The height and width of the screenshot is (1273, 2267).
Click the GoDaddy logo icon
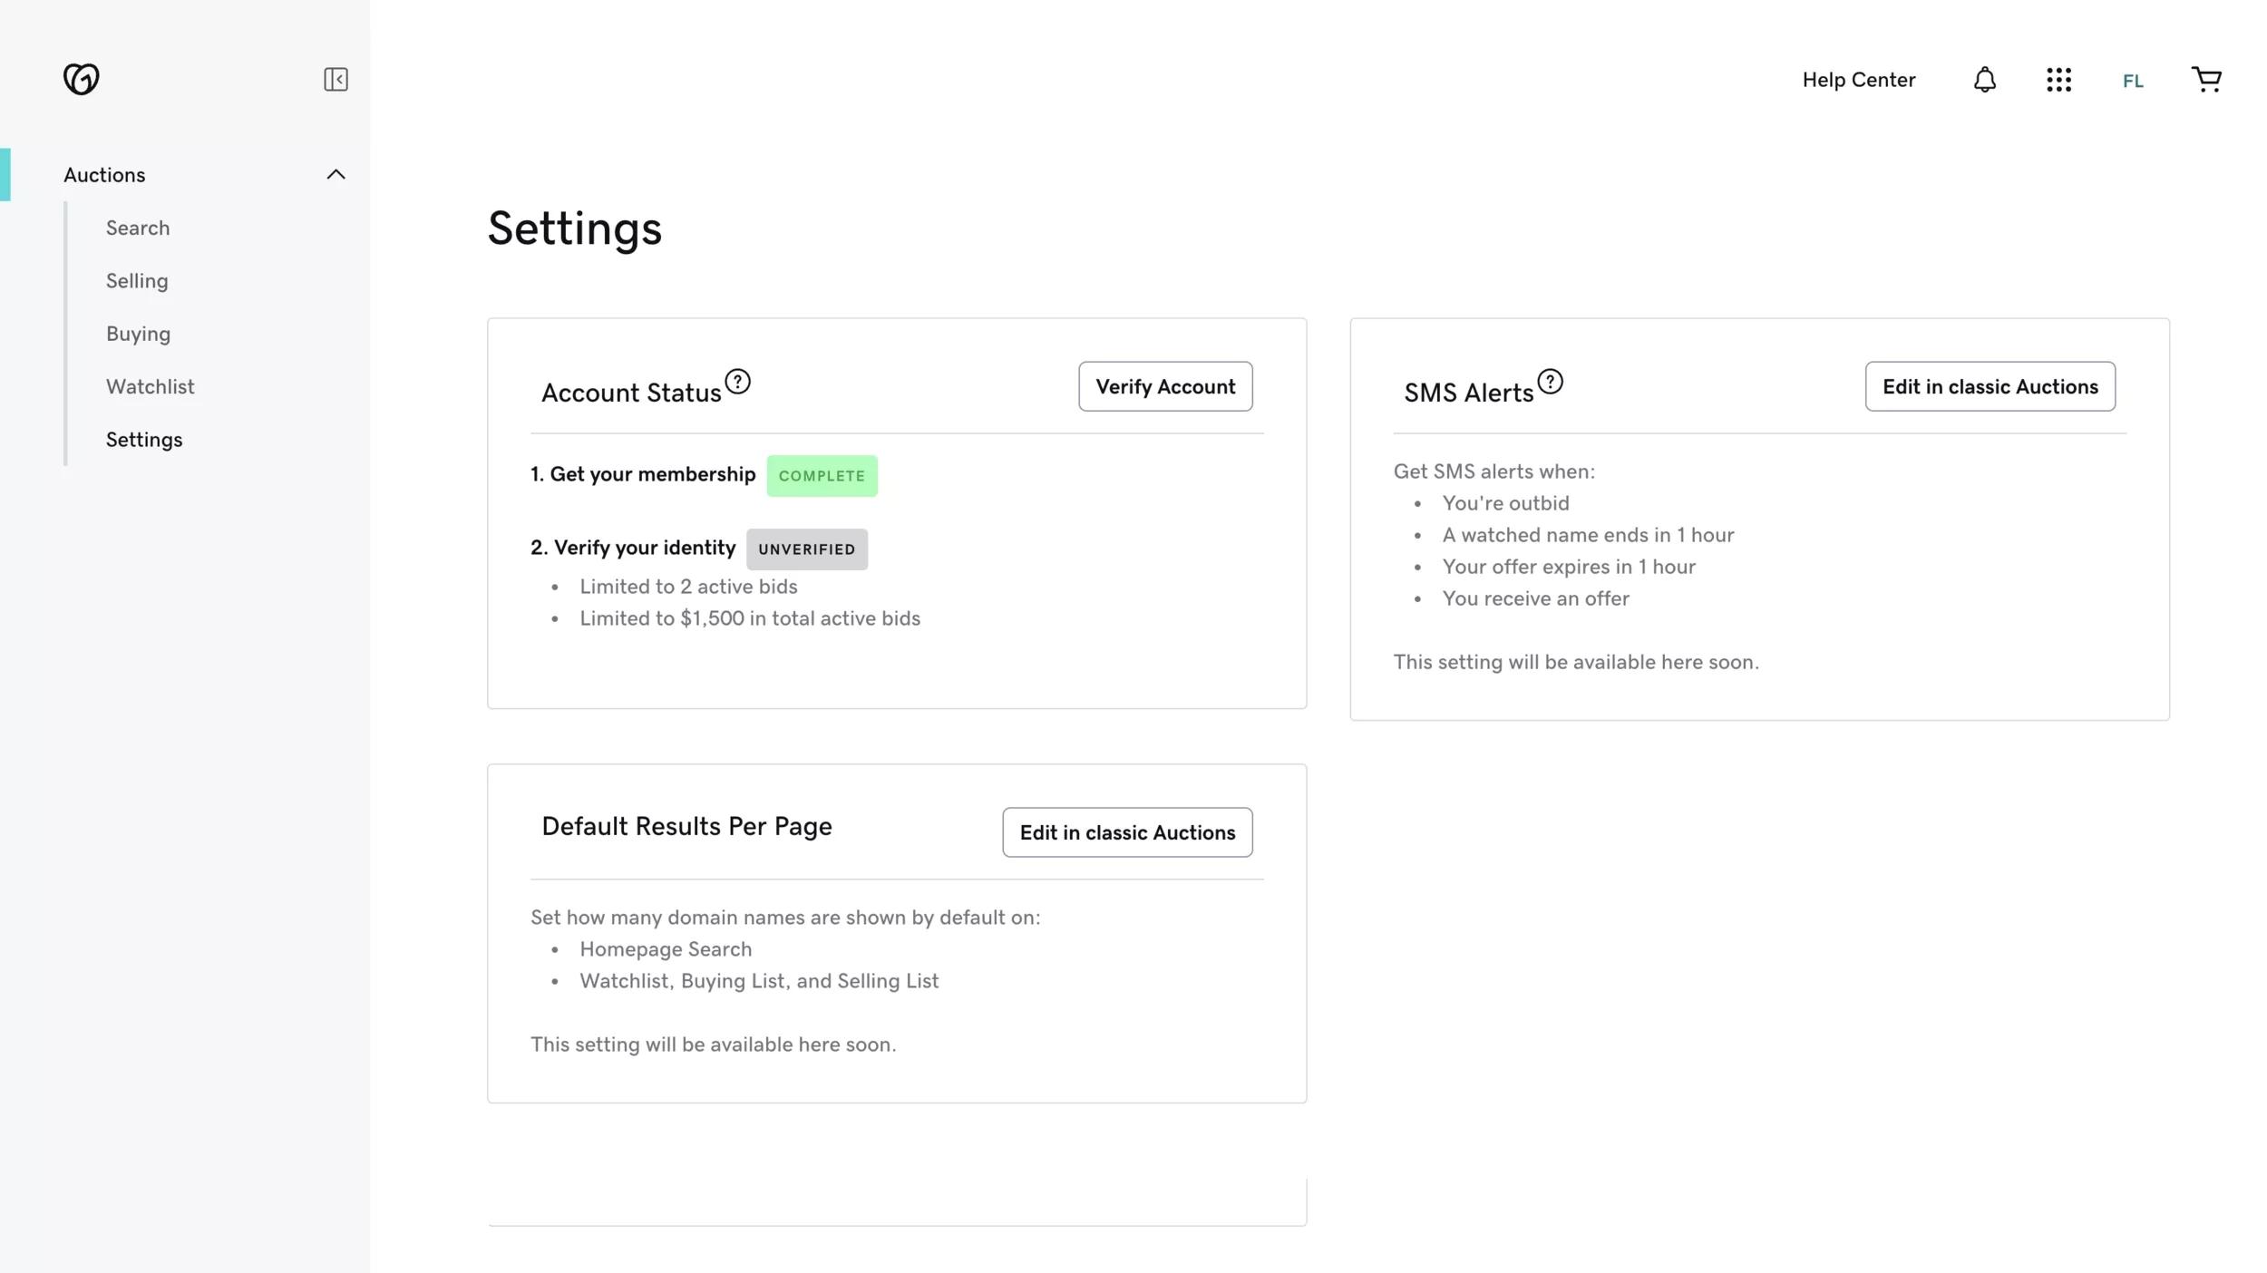click(81, 79)
